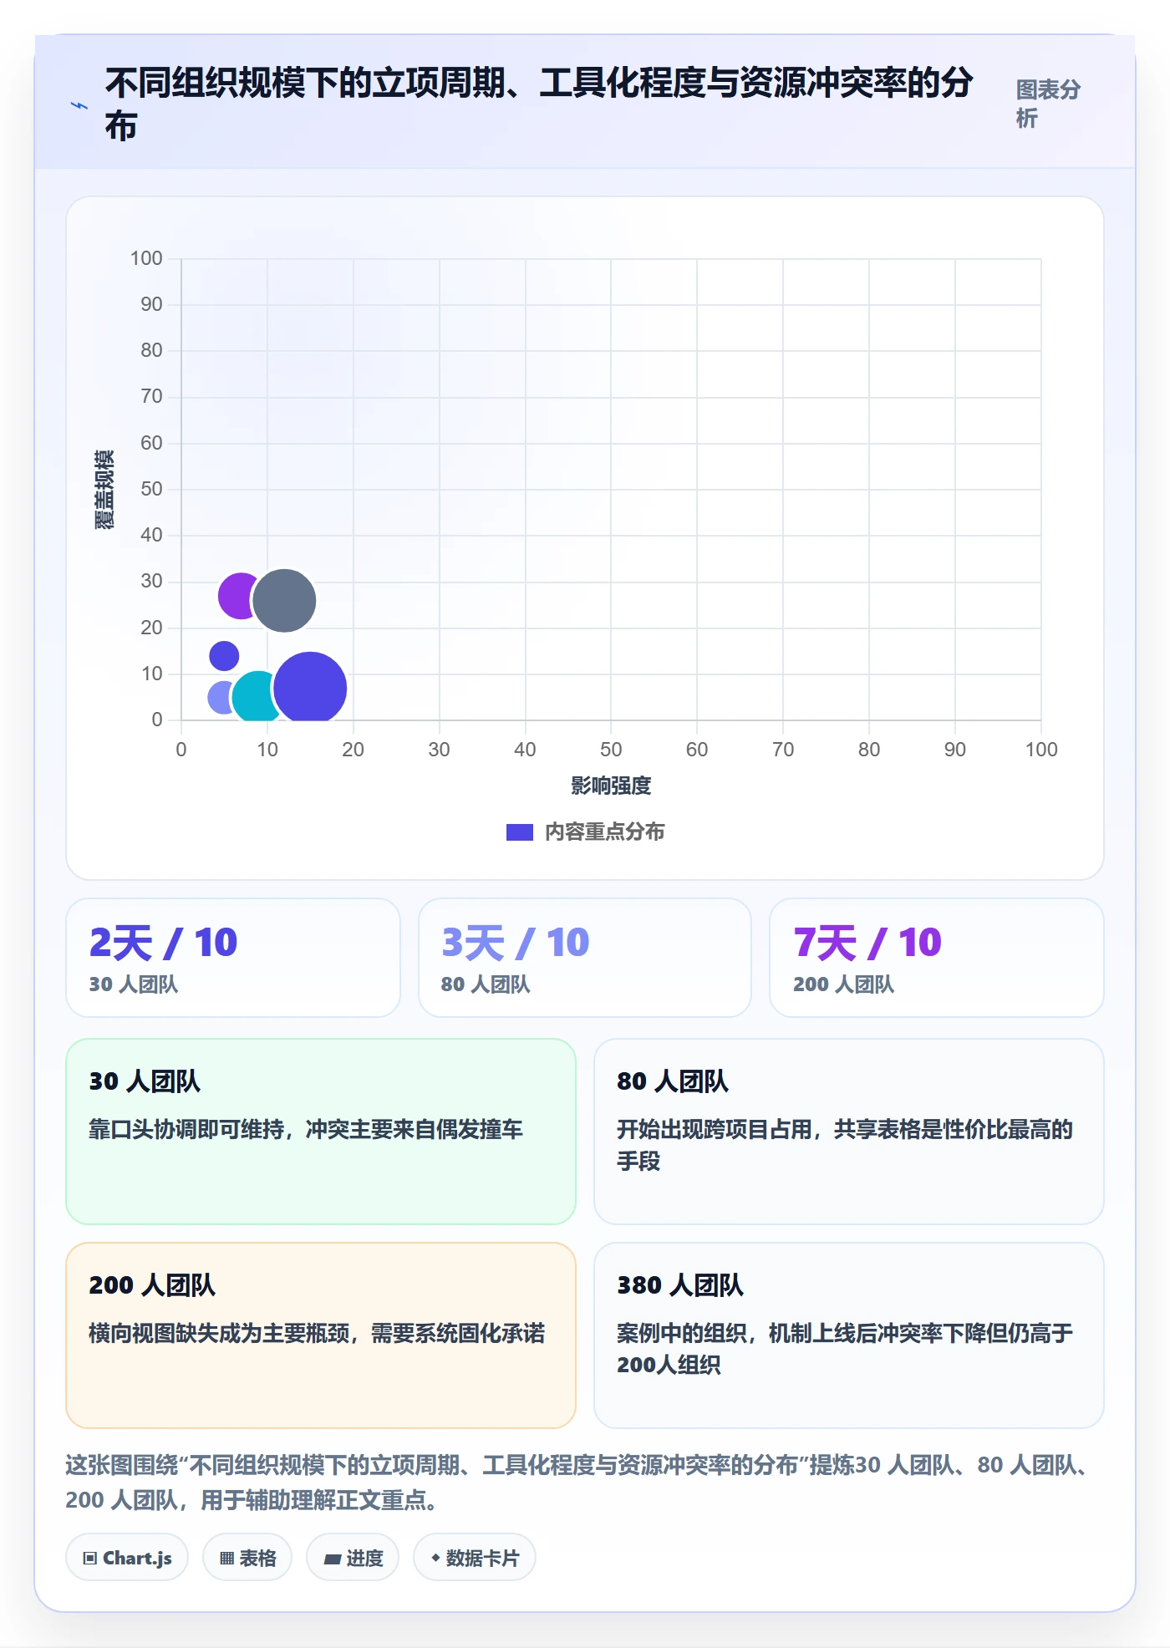Click the gray slate bubble in the chart
Image resolution: width=1170 pixels, height=1648 pixels.
tap(284, 600)
